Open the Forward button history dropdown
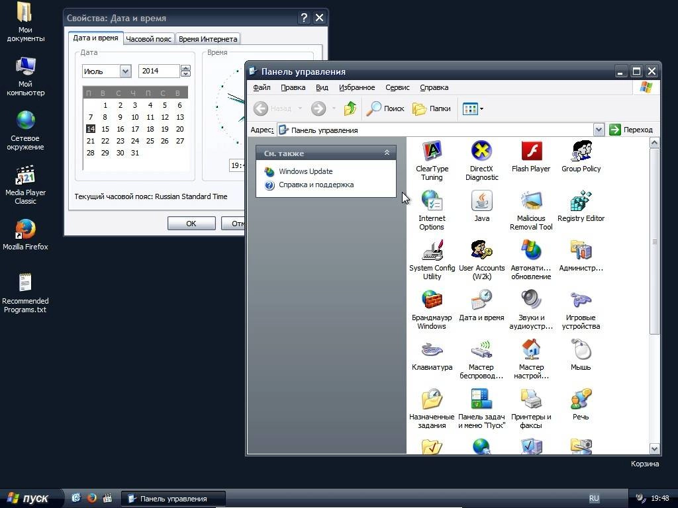This screenshot has width=678, height=508. tap(334, 108)
